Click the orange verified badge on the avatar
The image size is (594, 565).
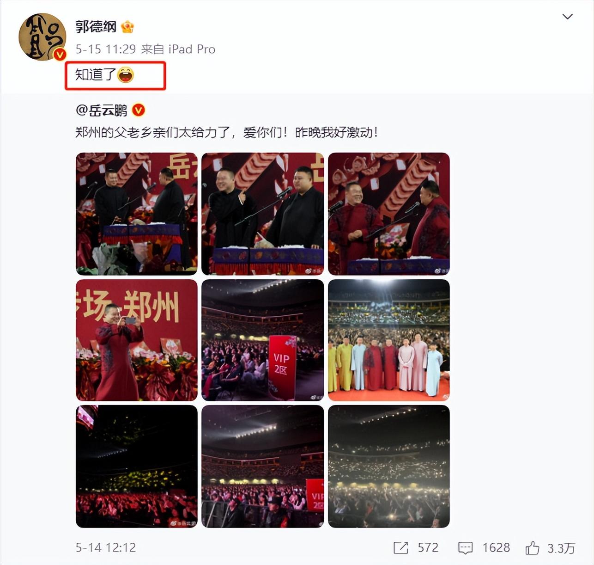(x=60, y=55)
